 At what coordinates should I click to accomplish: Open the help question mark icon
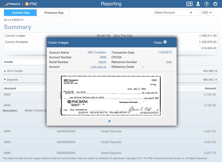tap(206, 4)
